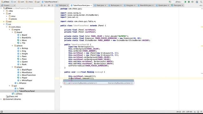Open Project Structure icon in top toolbar
Screen dimensions: 203x114
(197, 2)
